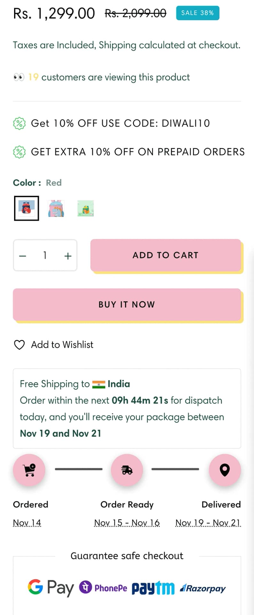Decrease quantity with minus button
The image size is (254, 615).
pyautogui.click(x=23, y=256)
